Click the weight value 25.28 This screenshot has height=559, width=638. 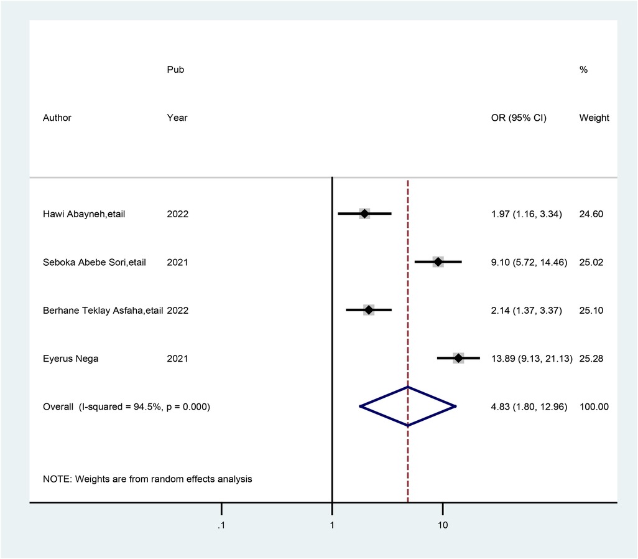click(x=591, y=359)
